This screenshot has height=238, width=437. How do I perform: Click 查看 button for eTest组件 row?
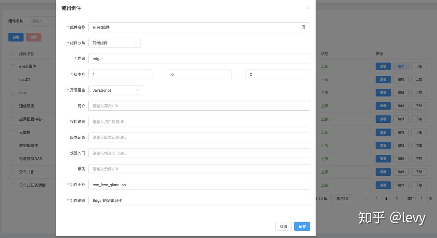click(383, 66)
